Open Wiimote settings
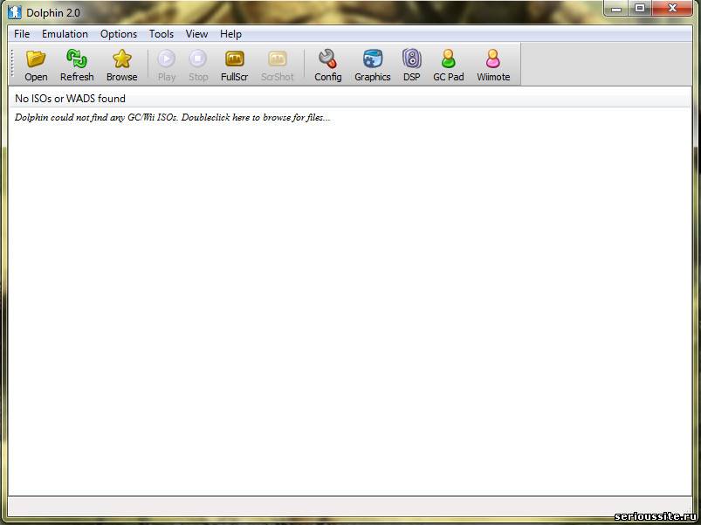The height and width of the screenshot is (525, 701). click(493, 66)
